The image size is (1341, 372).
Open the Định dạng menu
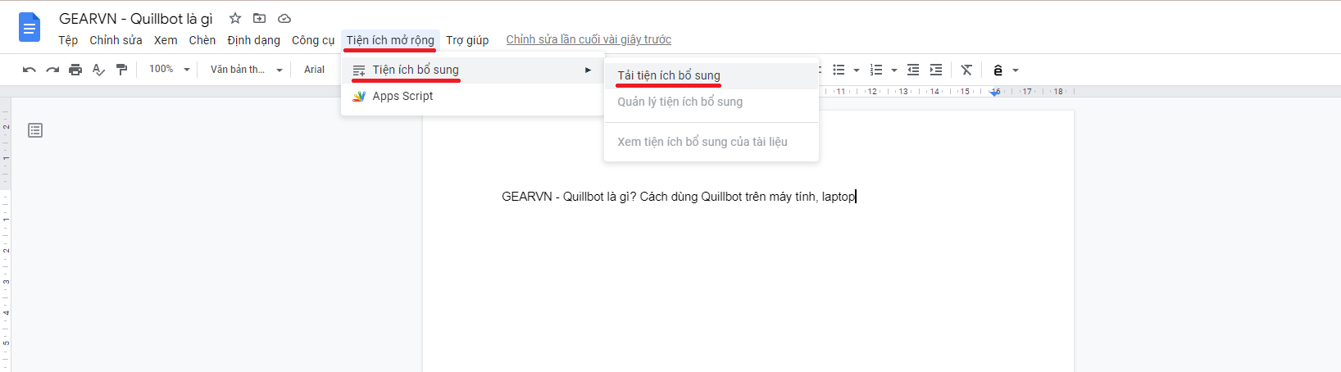pyautogui.click(x=254, y=40)
